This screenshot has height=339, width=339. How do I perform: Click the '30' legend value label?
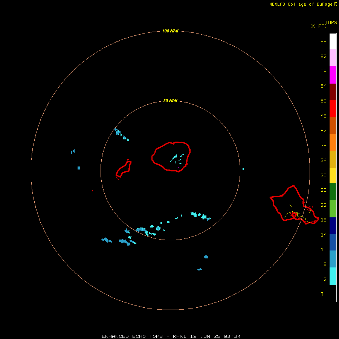click(324, 175)
